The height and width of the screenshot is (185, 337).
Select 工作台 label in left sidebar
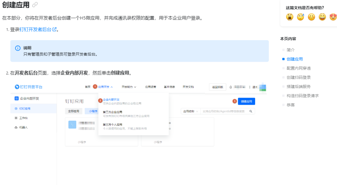(23, 118)
